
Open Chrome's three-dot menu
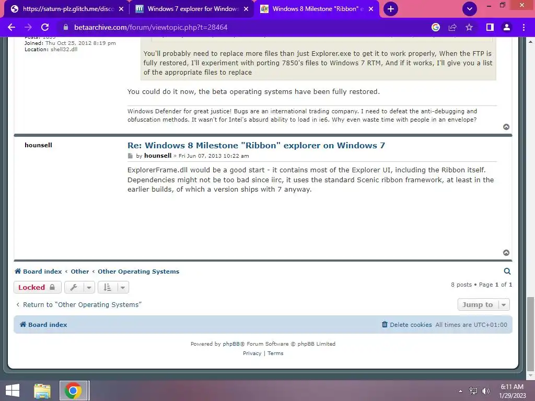pos(524,27)
